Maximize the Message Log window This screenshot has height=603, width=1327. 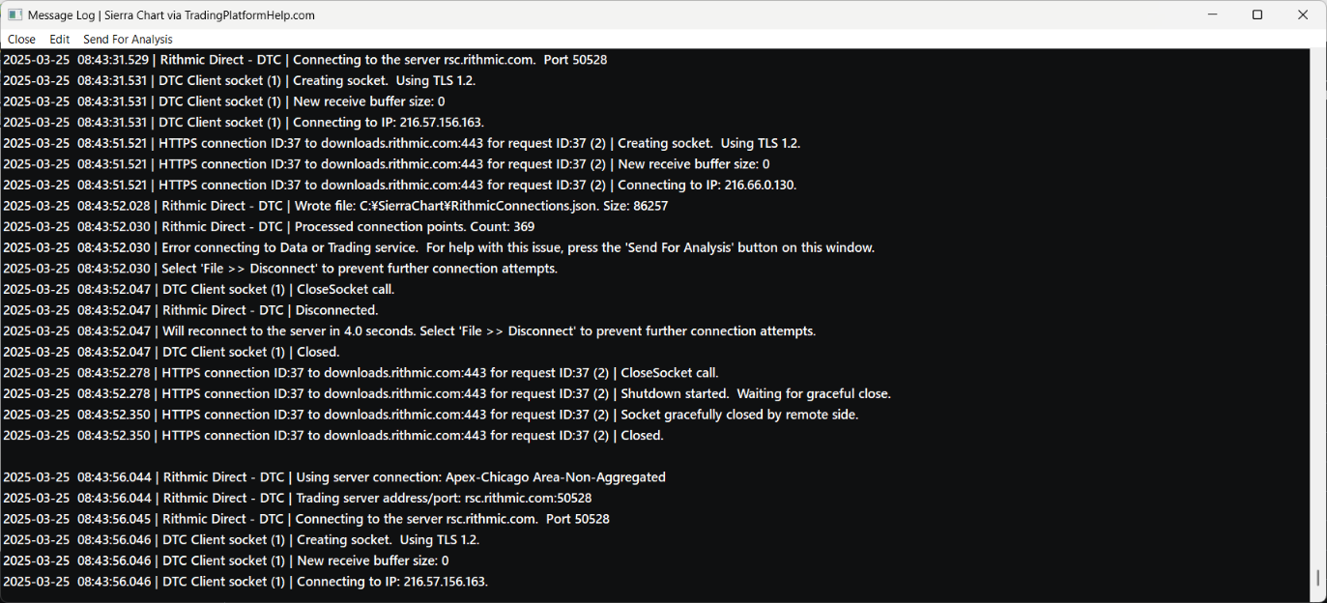click(1257, 14)
